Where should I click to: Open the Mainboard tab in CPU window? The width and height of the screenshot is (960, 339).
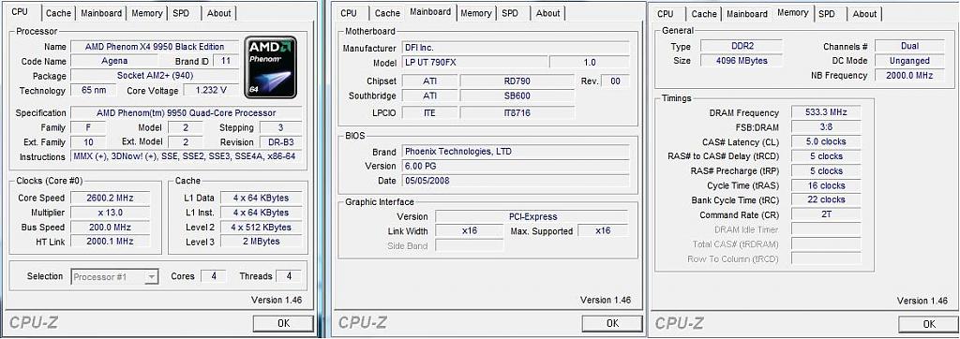click(x=101, y=13)
